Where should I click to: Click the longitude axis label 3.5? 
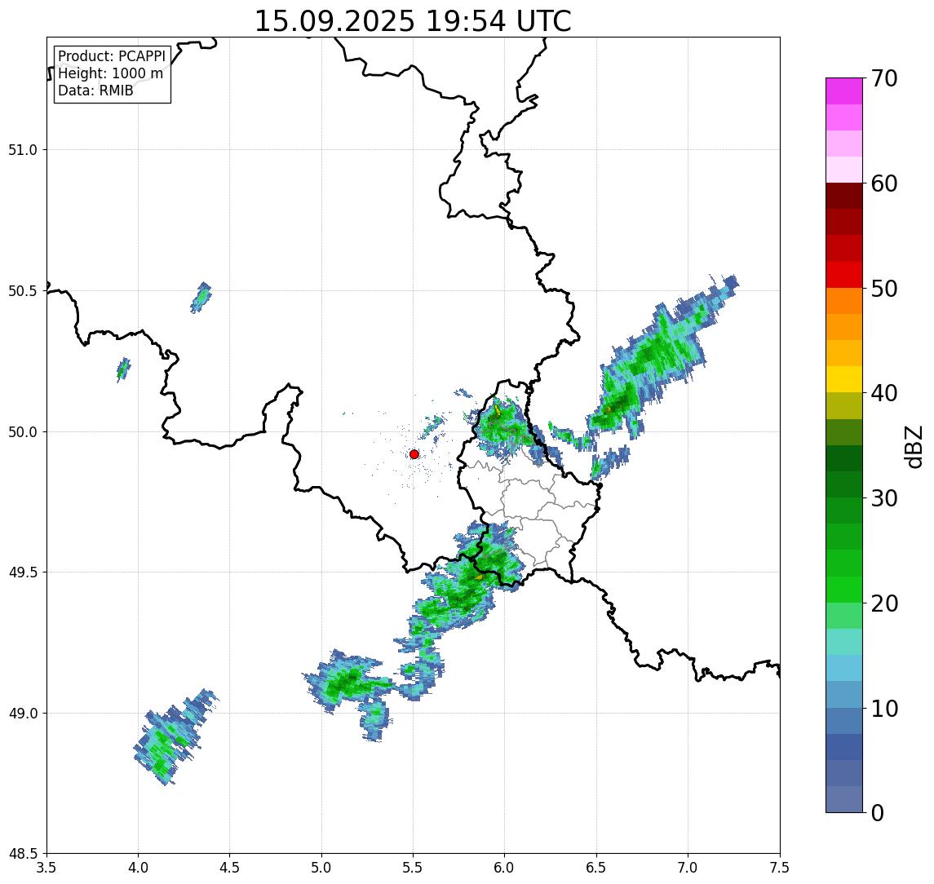pos(46,868)
